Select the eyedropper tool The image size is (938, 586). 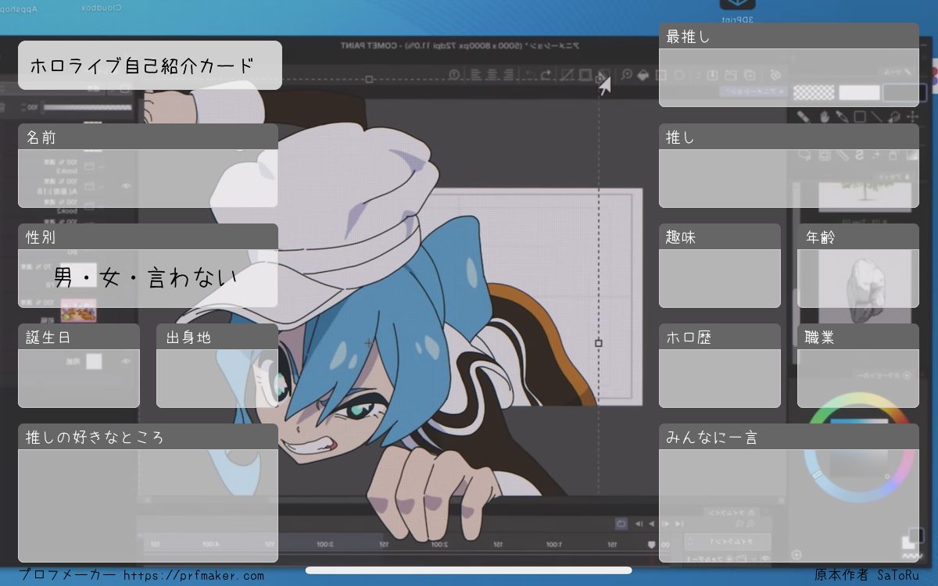(842, 116)
